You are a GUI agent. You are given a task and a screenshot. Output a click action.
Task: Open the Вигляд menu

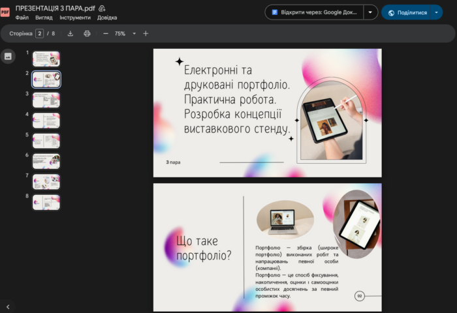click(44, 18)
